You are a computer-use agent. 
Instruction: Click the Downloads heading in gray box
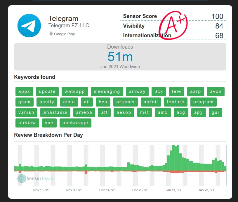click(120, 47)
